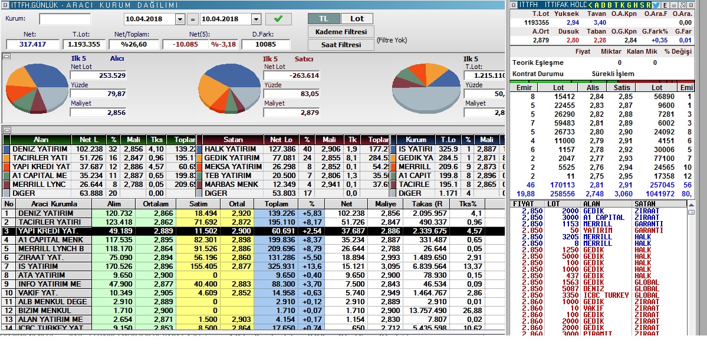Select the 'BIZIM MENKUL' row number 12
This screenshot has width=707, height=362.
(252, 310)
